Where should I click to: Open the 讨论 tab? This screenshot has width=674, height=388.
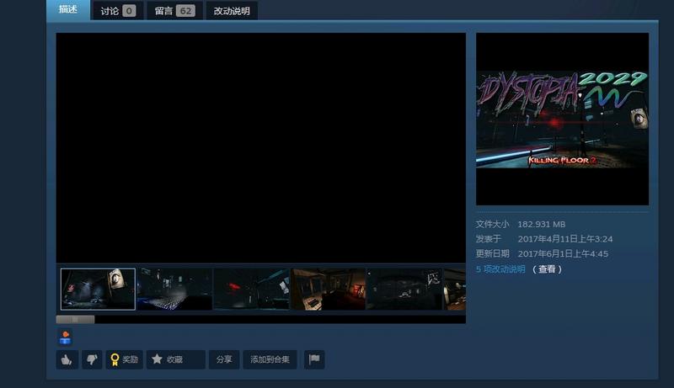(x=118, y=11)
